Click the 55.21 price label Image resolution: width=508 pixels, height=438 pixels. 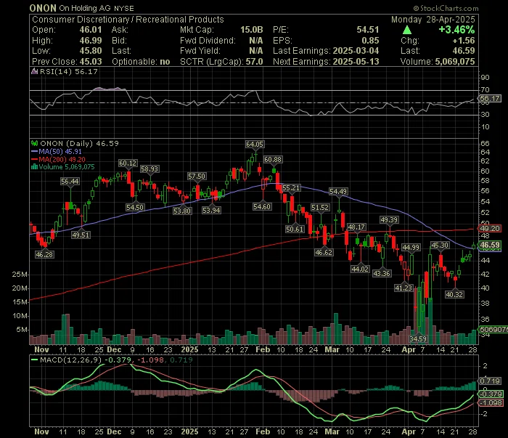291,187
